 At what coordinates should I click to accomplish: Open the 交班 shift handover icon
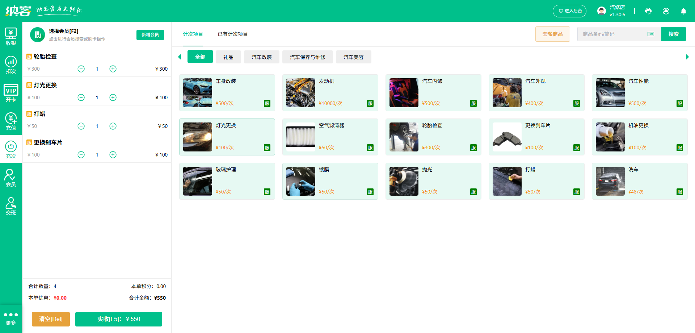coord(11,206)
